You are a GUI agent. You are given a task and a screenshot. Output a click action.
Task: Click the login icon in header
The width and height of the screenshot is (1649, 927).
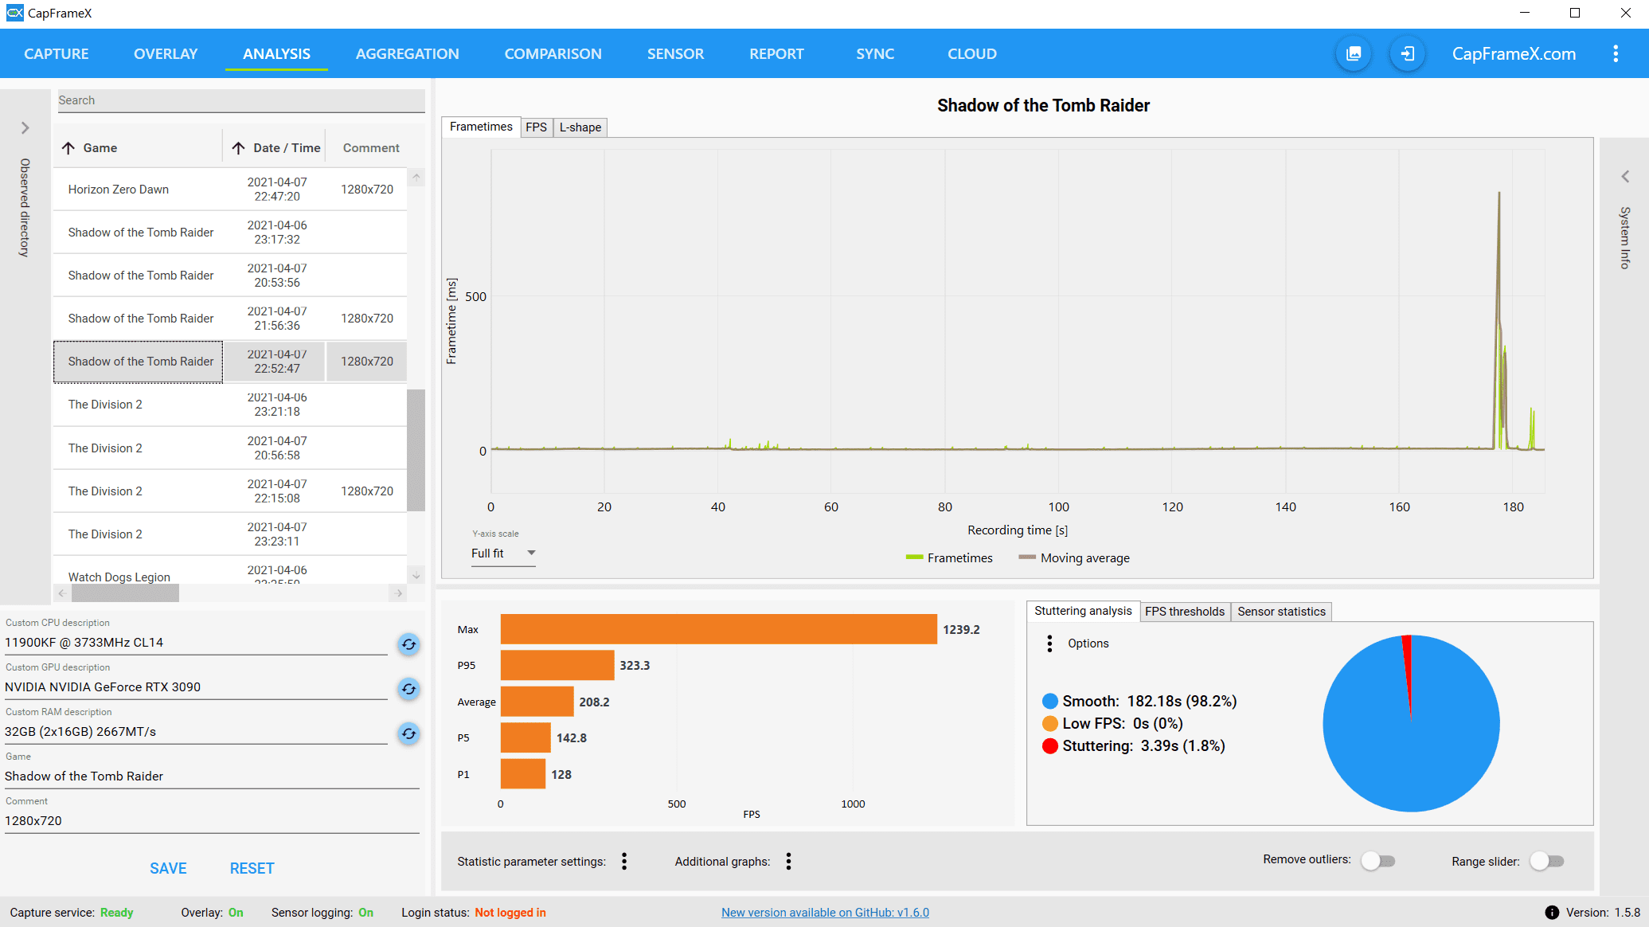1407,54
